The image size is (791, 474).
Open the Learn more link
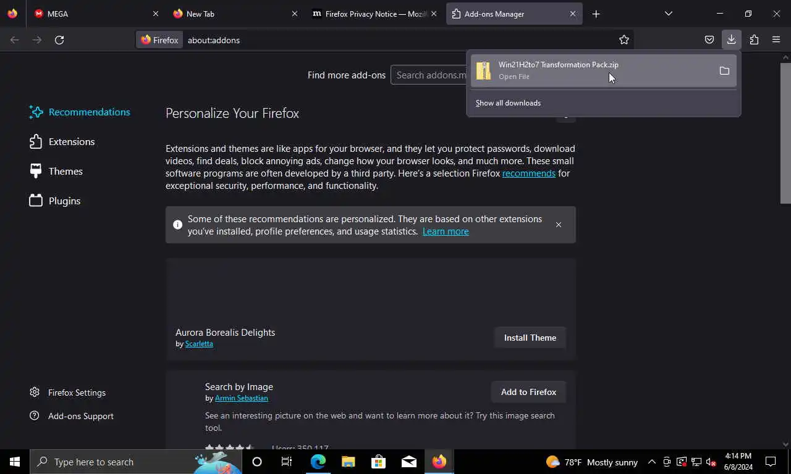[446, 231]
